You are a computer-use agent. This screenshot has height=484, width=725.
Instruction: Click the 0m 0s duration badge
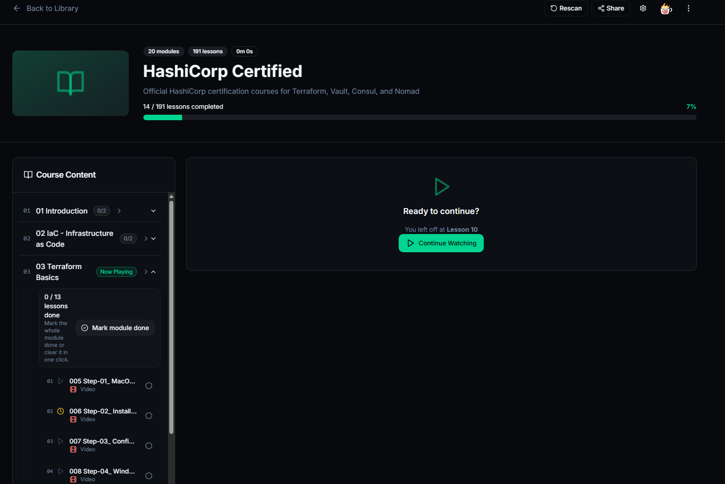(x=244, y=51)
